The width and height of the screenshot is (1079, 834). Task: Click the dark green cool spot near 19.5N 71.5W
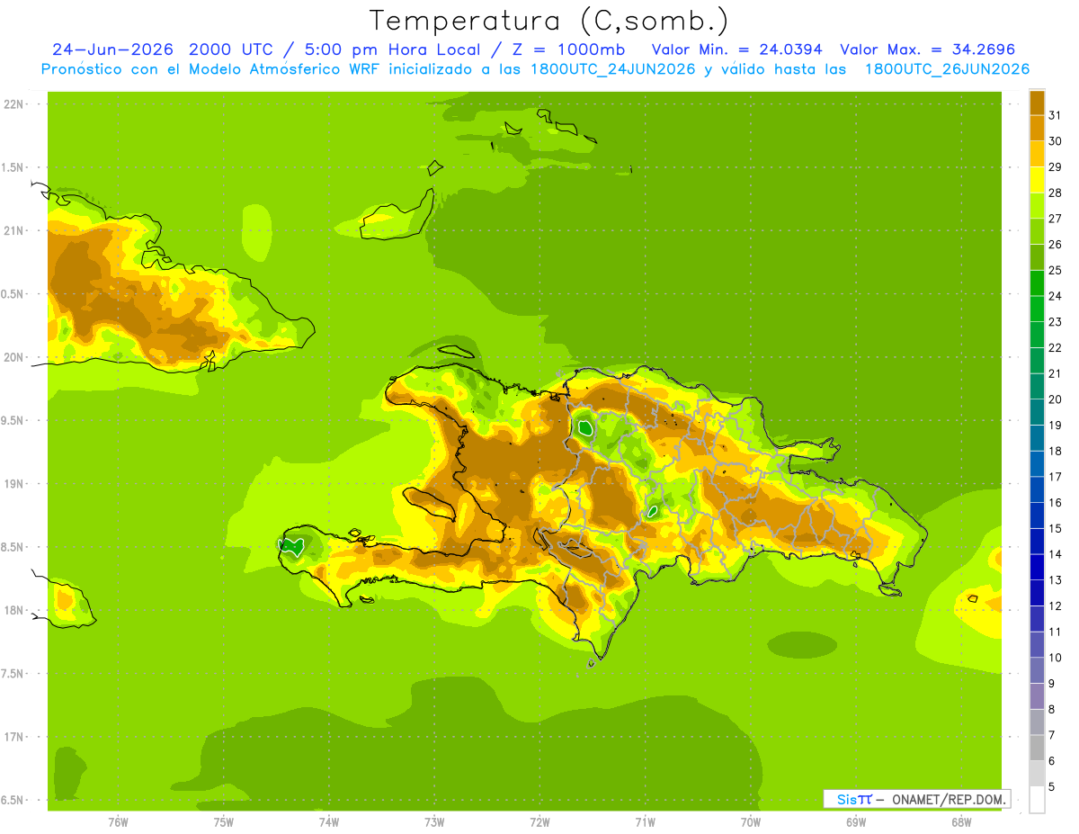(x=584, y=427)
